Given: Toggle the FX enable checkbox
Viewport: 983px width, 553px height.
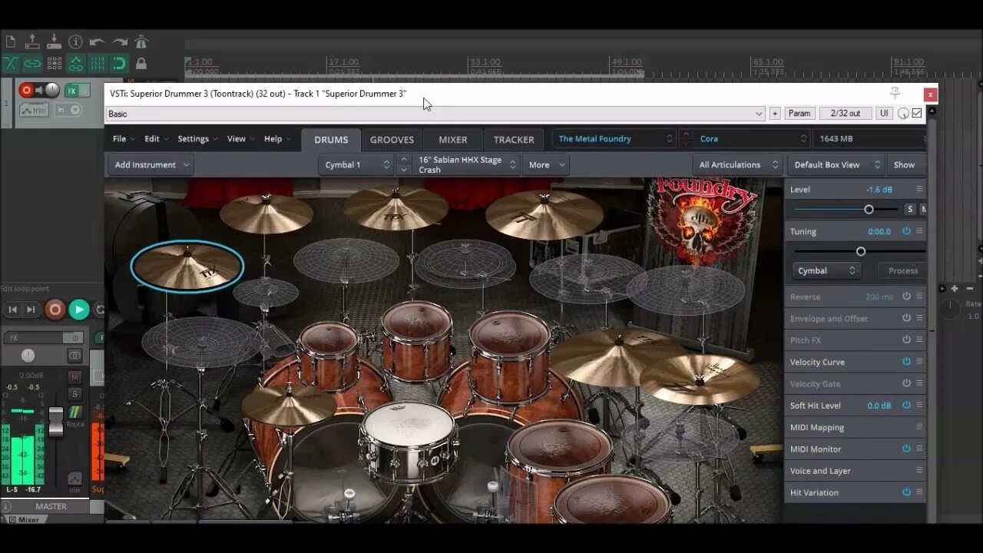Looking at the screenshot, I should click(916, 114).
